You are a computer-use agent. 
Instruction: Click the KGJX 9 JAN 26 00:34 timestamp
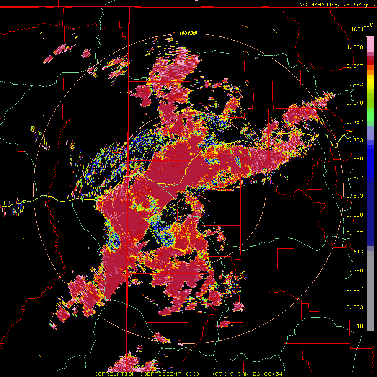pos(247,374)
